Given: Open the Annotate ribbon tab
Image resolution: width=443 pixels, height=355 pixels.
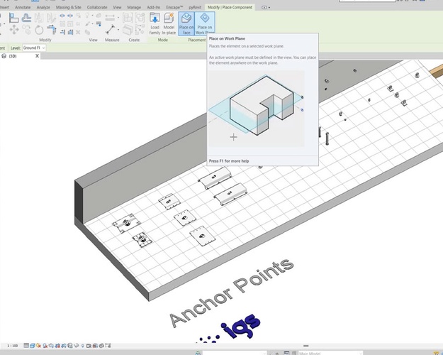Looking at the screenshot, I should tap(23, 7).
